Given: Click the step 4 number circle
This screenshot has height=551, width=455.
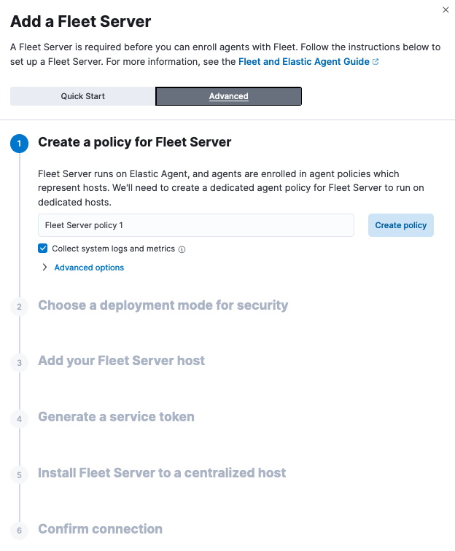Looking at the screenshot, I should tap(20, 418).
